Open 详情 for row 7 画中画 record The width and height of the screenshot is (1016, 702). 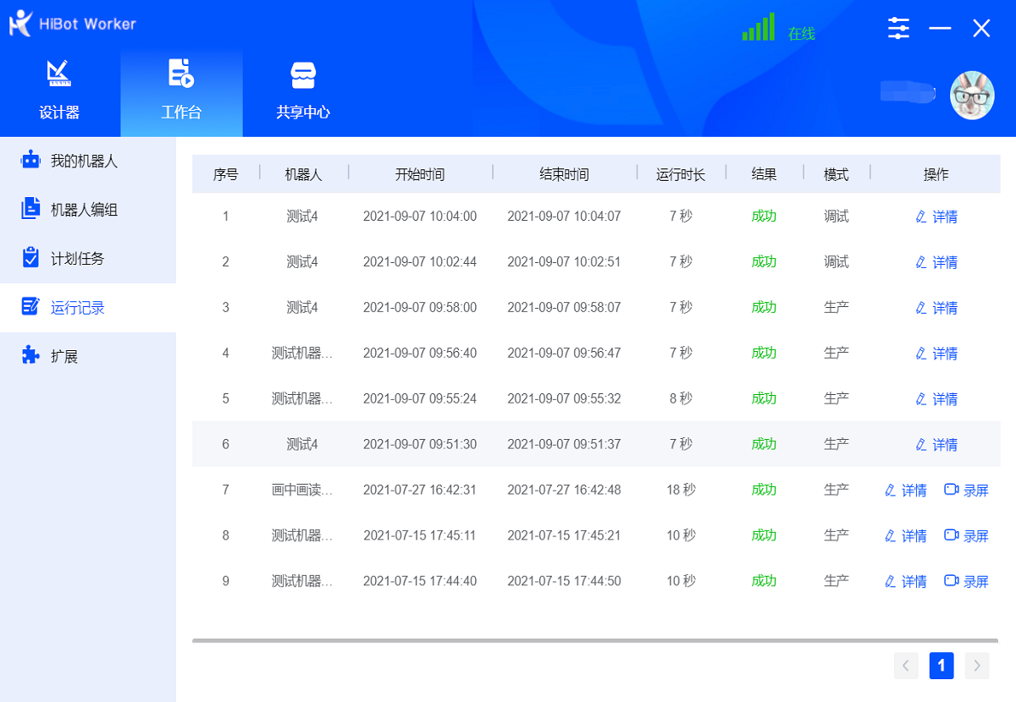tap(905, 491)
